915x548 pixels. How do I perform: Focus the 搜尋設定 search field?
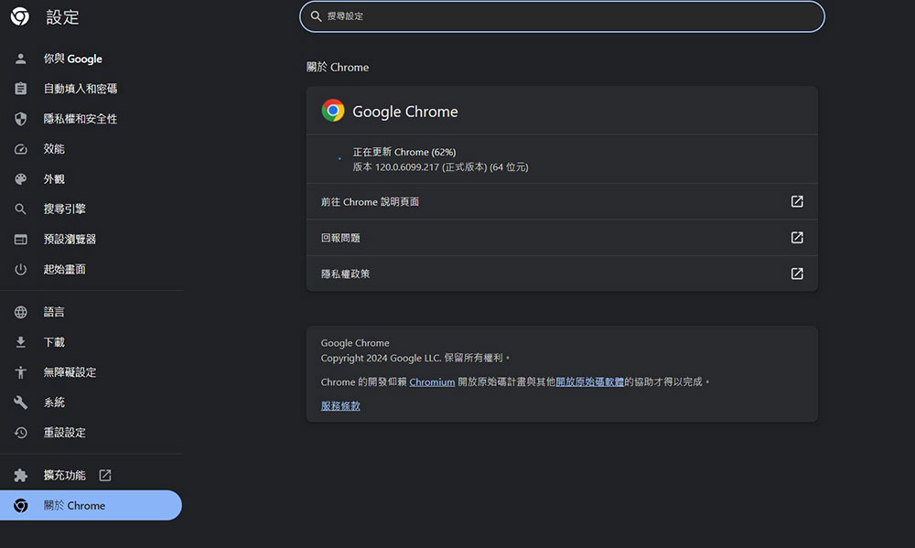562,16
